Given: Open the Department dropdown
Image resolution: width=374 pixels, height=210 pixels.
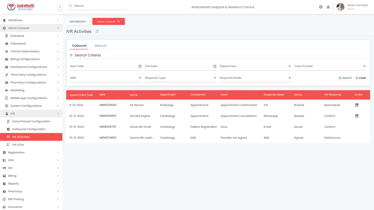Looking at the screenshot, I should 255,66.
